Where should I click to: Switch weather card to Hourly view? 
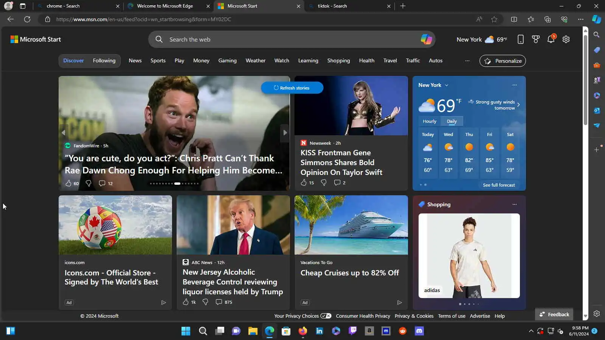(430, 121)
